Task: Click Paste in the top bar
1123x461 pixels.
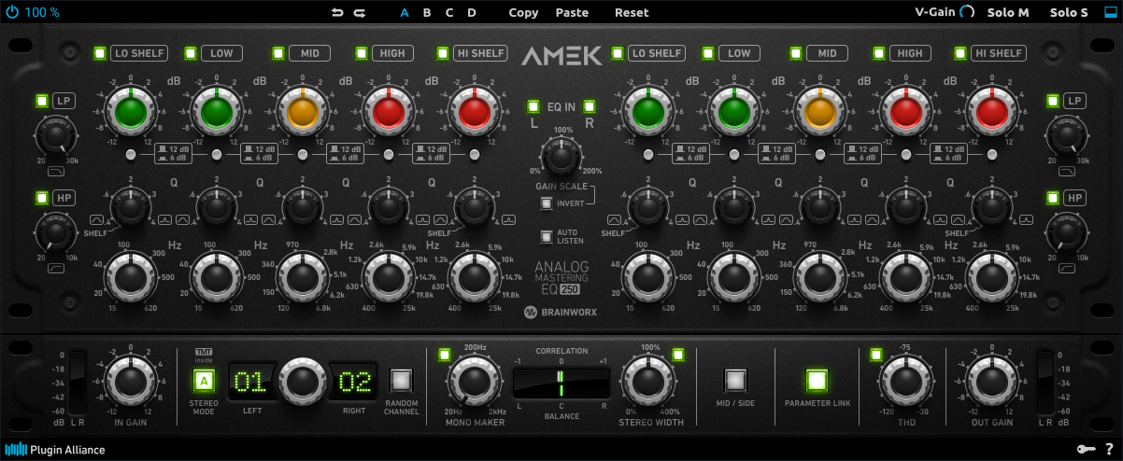Action: 572,13
